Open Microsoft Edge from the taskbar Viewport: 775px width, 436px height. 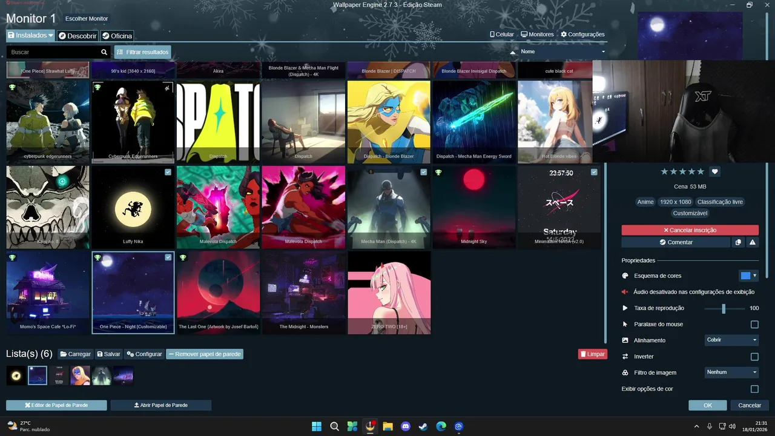441,426
